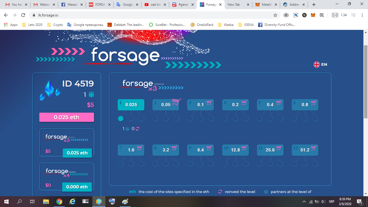Image resolution: width=368 pixels, height=207 pixels.
Task: Open the Paint app in the taskbar
Action: (126, 201)
